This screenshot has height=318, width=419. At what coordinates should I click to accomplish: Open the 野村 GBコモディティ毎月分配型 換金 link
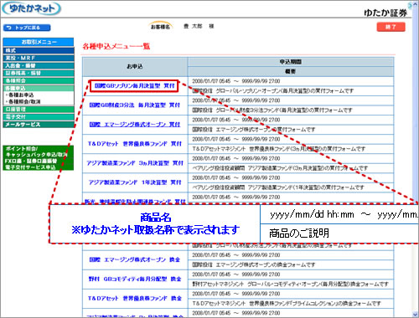(135, 279)
